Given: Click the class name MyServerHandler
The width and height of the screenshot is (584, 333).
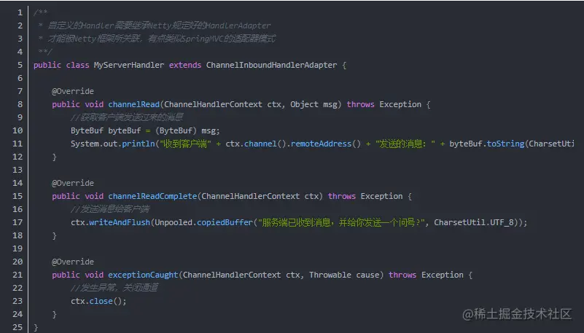Looking at the screenshot, I should click(128, 65).
